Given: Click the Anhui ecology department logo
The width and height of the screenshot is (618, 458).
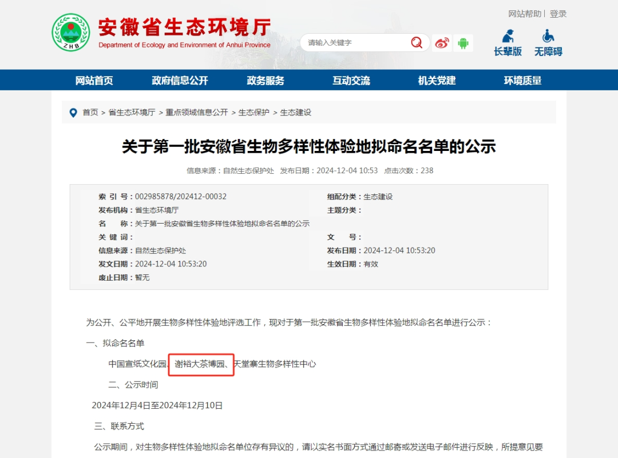Looking at the screenshot, I should pyautogui.click(x=71, y=33).
